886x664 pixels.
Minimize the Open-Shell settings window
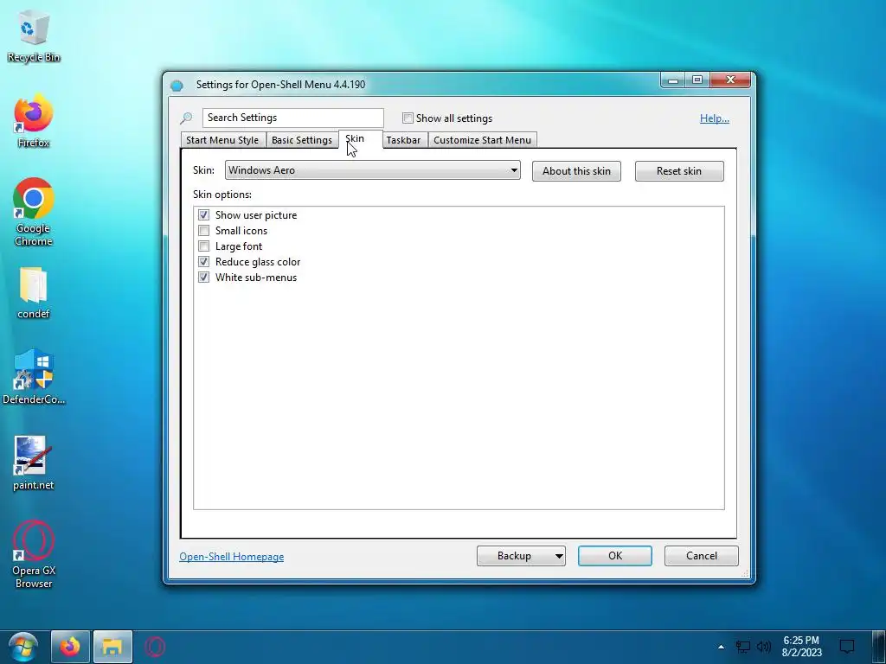pos(672,80)
